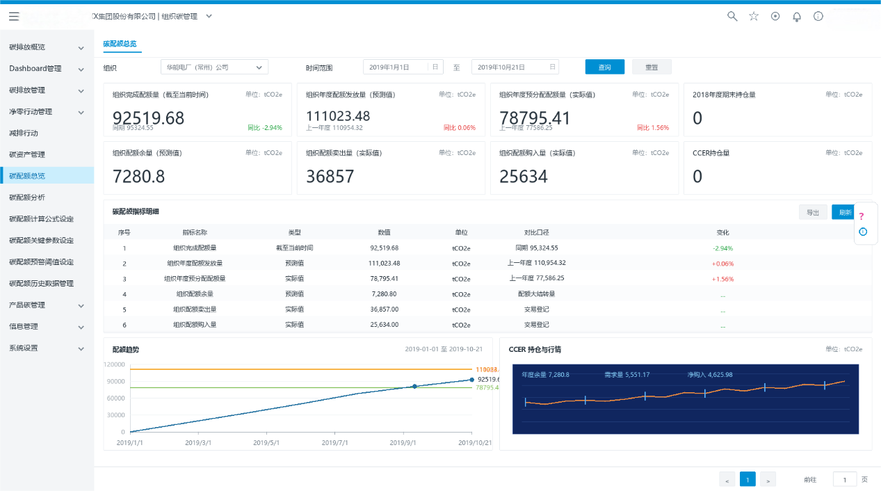Click the pink question mark floating icon
The image size is (881, 491).
click(862, 216)
